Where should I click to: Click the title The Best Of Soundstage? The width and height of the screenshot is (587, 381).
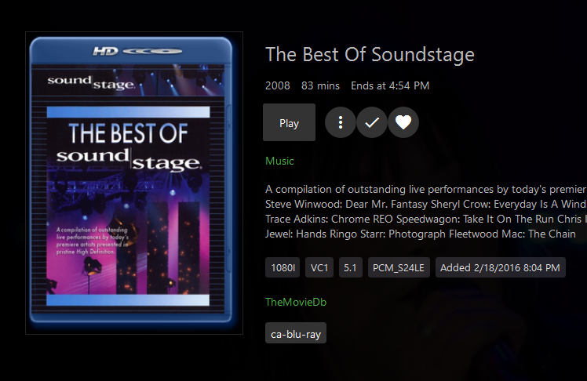coord(370,55)
